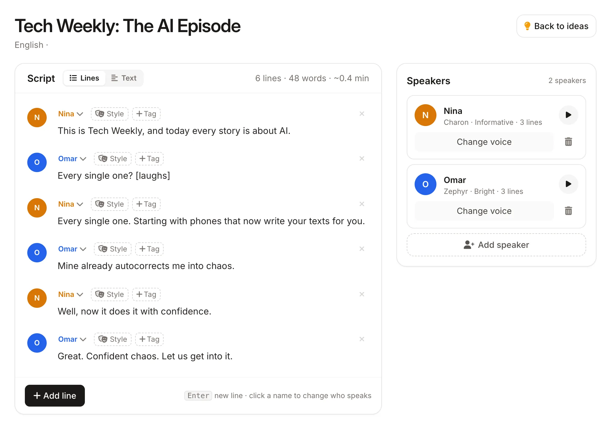Change voice for Omar

click(484, 211)
